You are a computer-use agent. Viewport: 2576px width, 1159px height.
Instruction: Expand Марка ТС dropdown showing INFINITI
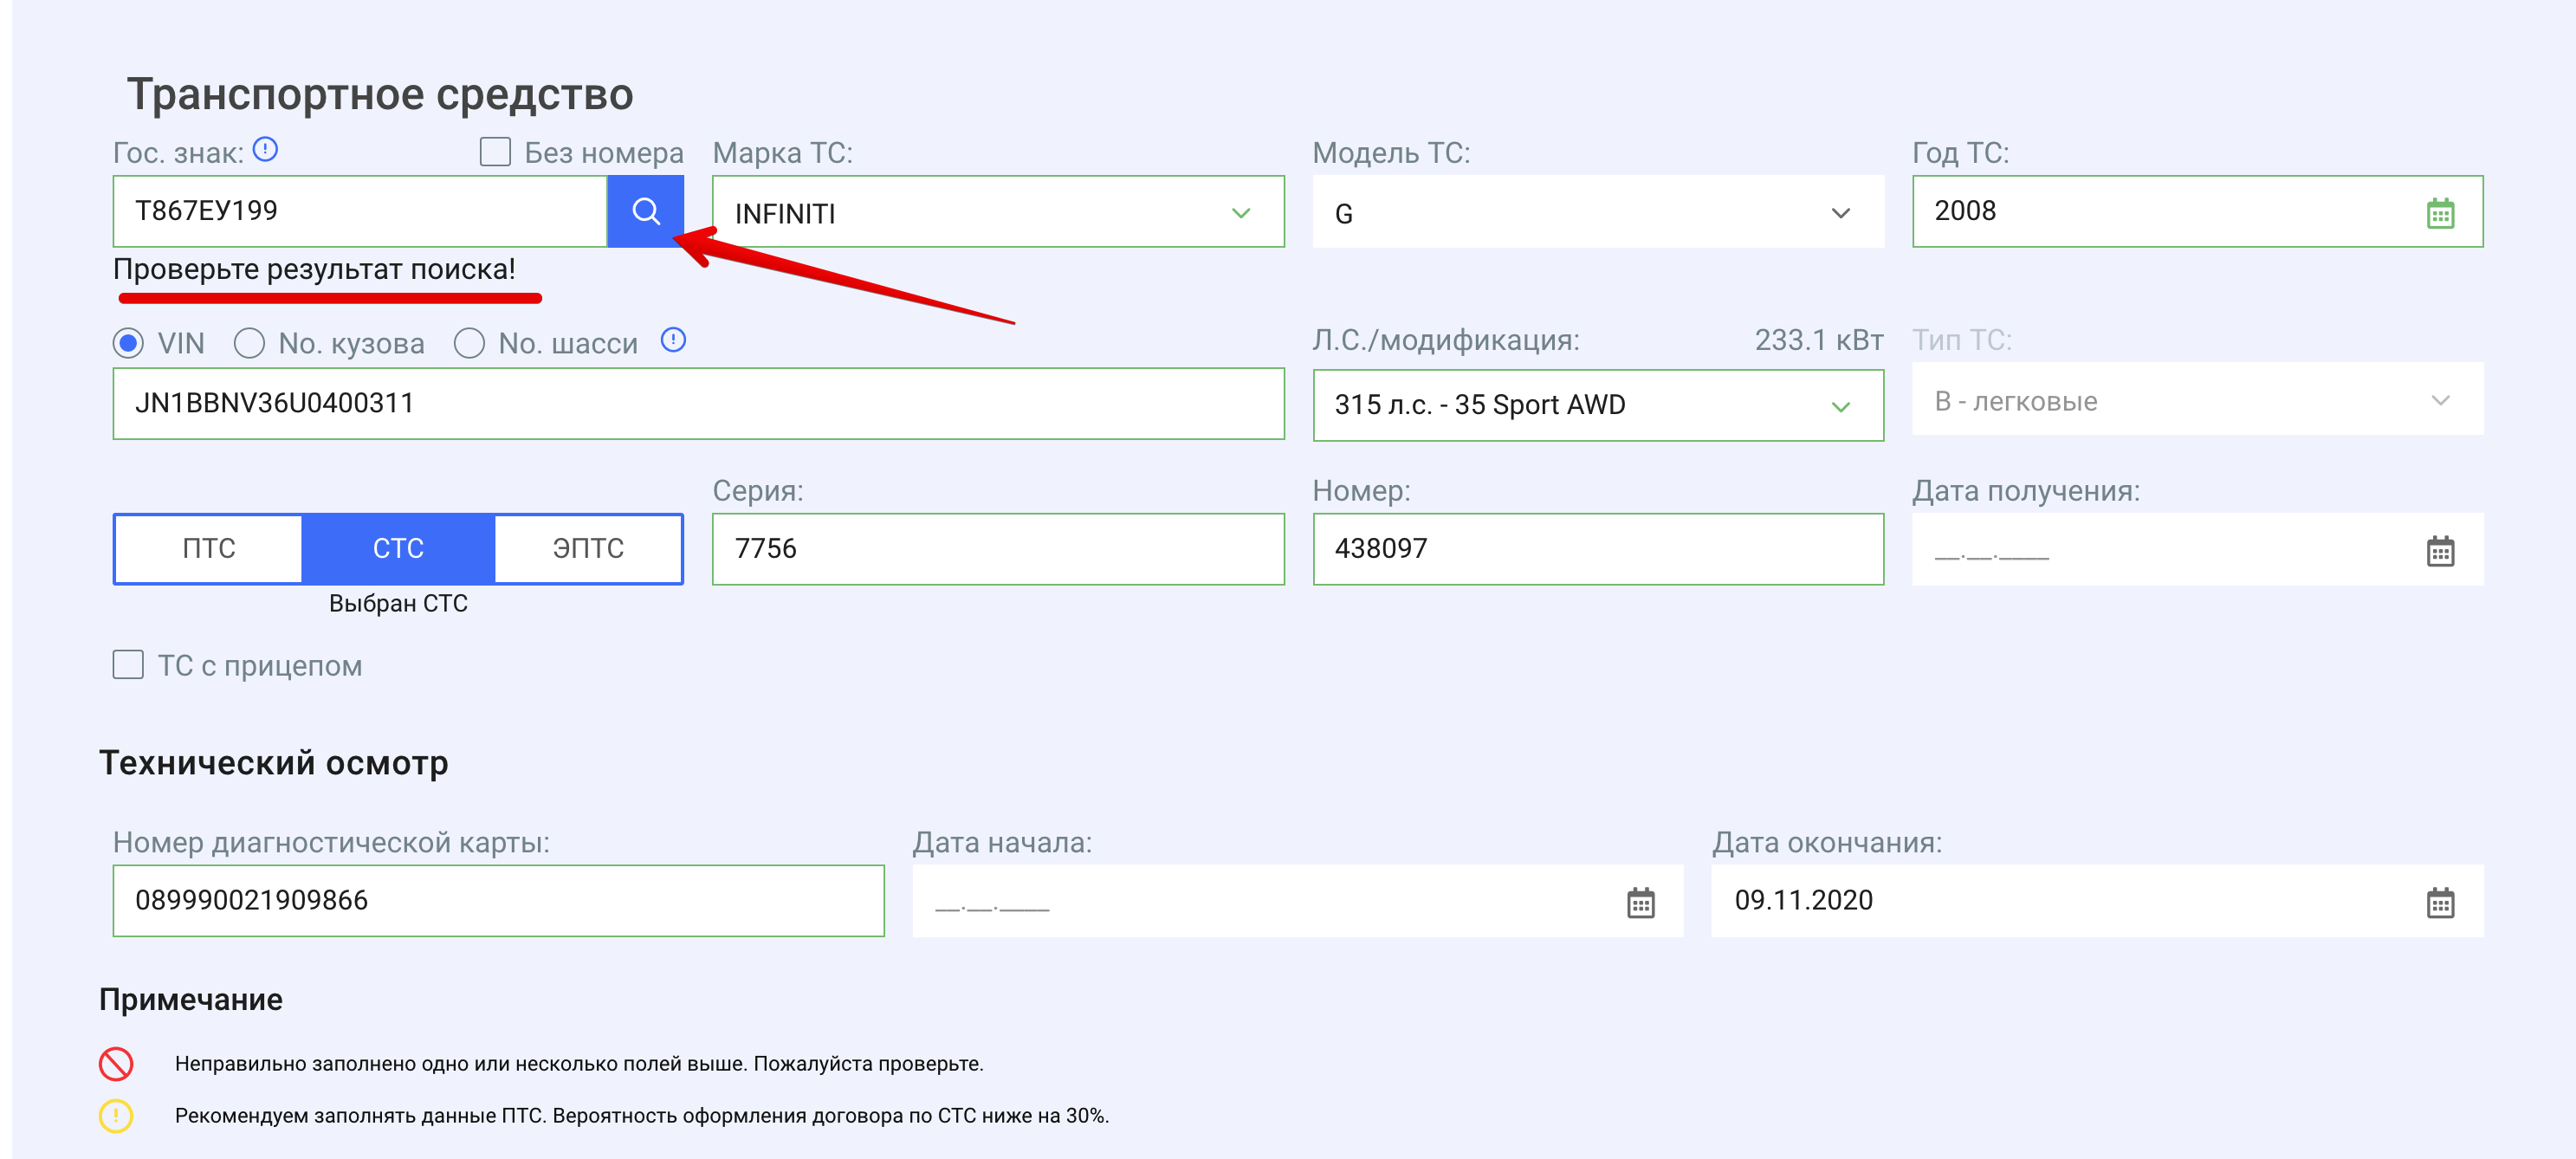(998, 212)
